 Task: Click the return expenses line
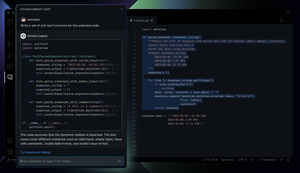(x=167, y=108)
